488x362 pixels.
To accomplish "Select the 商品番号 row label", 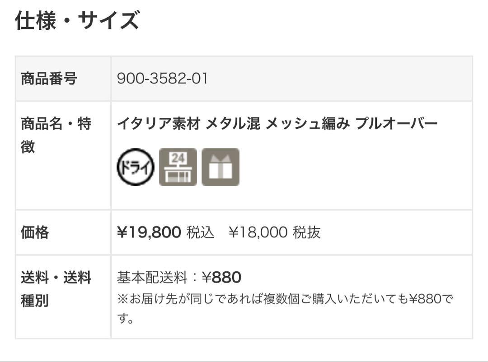I will [x=49, y=79].
